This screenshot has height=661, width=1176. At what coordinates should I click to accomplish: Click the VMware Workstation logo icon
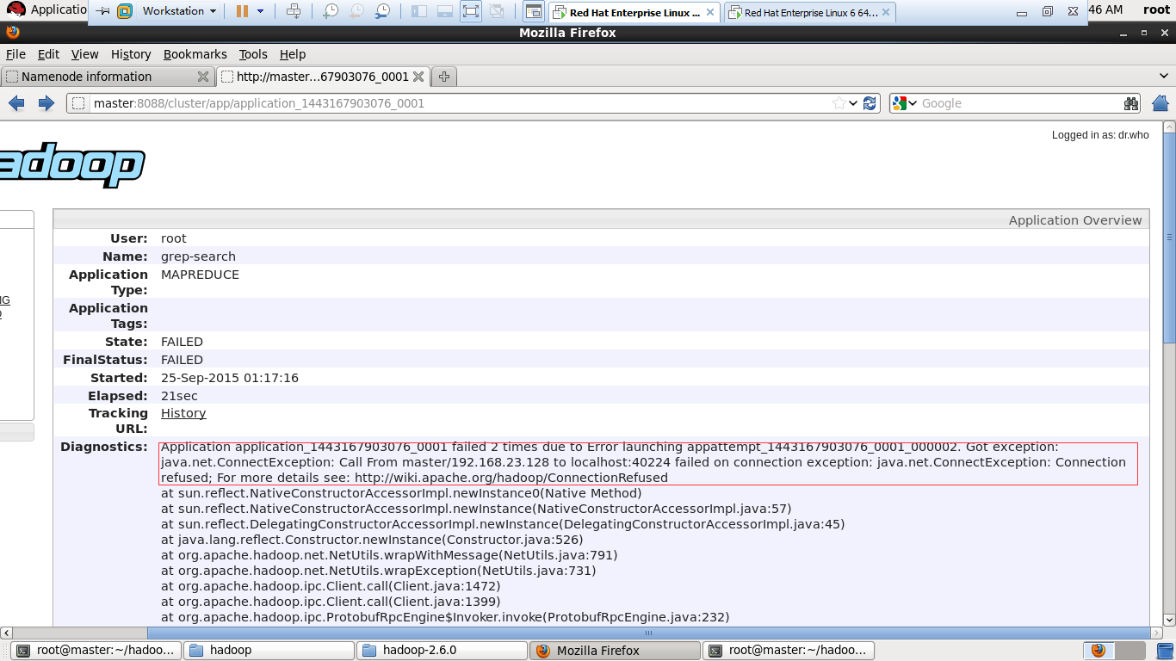click(125, 11)
